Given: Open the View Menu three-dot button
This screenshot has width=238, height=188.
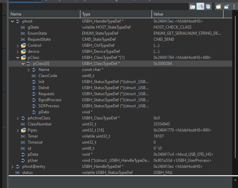Looking at the screenshot, I should [x=234, y=6].
